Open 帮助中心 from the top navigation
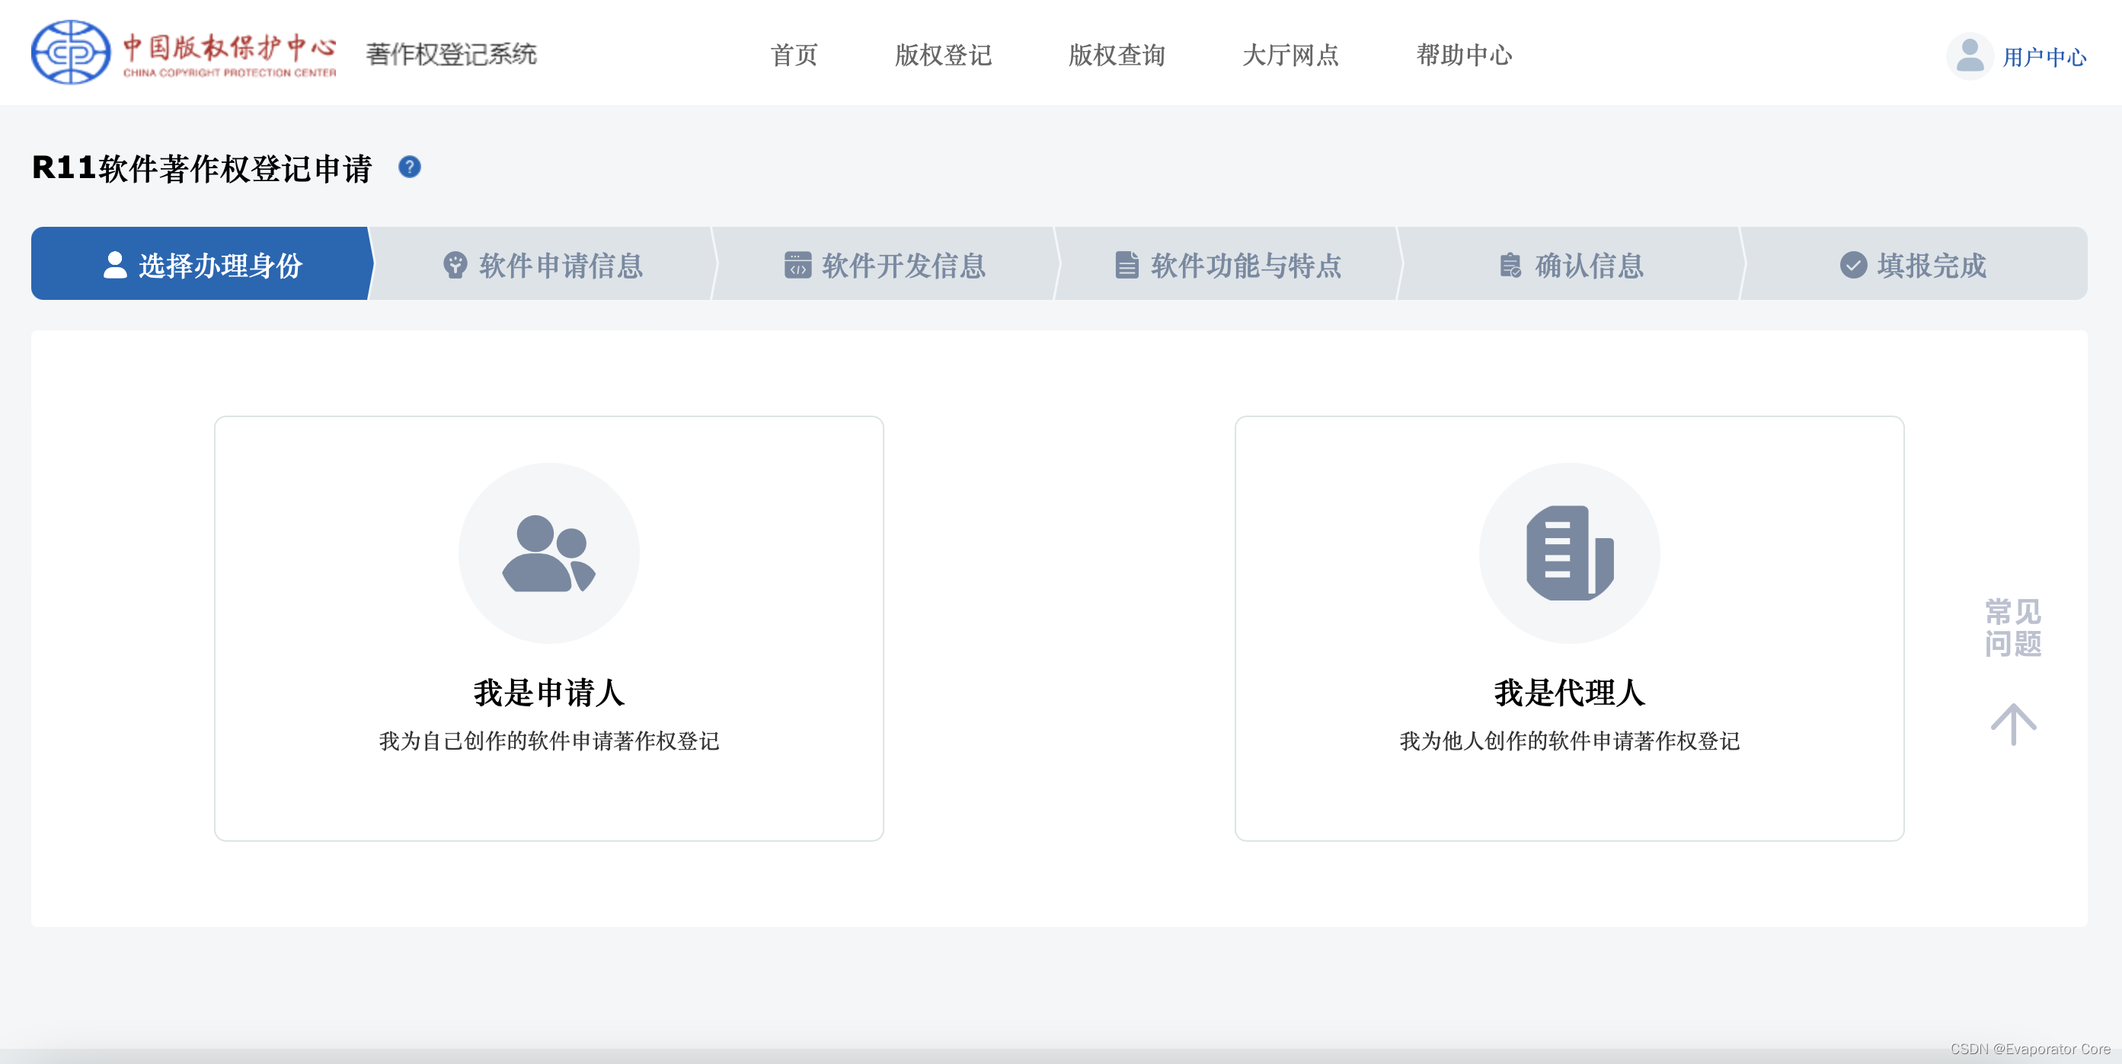The image size is (2122, 1064). (x=1464, y=55)
